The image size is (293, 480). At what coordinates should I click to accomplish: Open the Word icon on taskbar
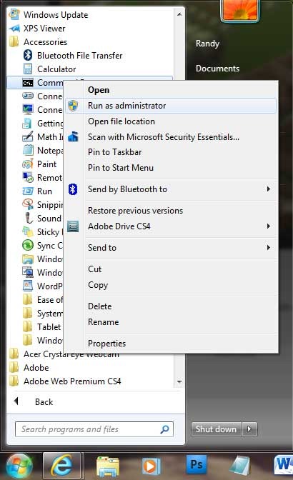coord(283,466)
